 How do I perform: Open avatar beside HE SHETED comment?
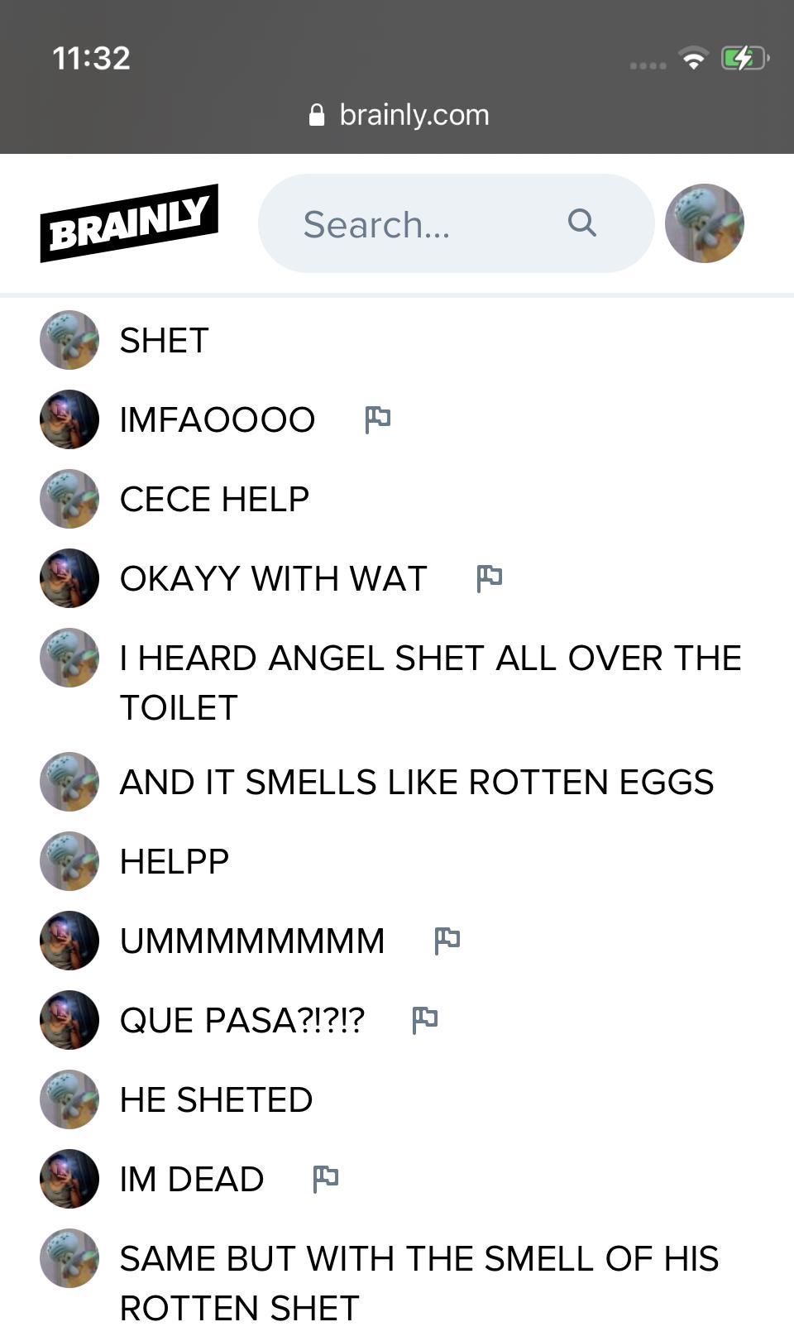[x=69, y=1099]
